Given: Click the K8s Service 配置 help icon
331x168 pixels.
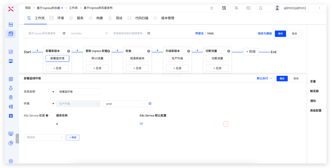Looking at the screenshot, I should (x=47, y=116).
